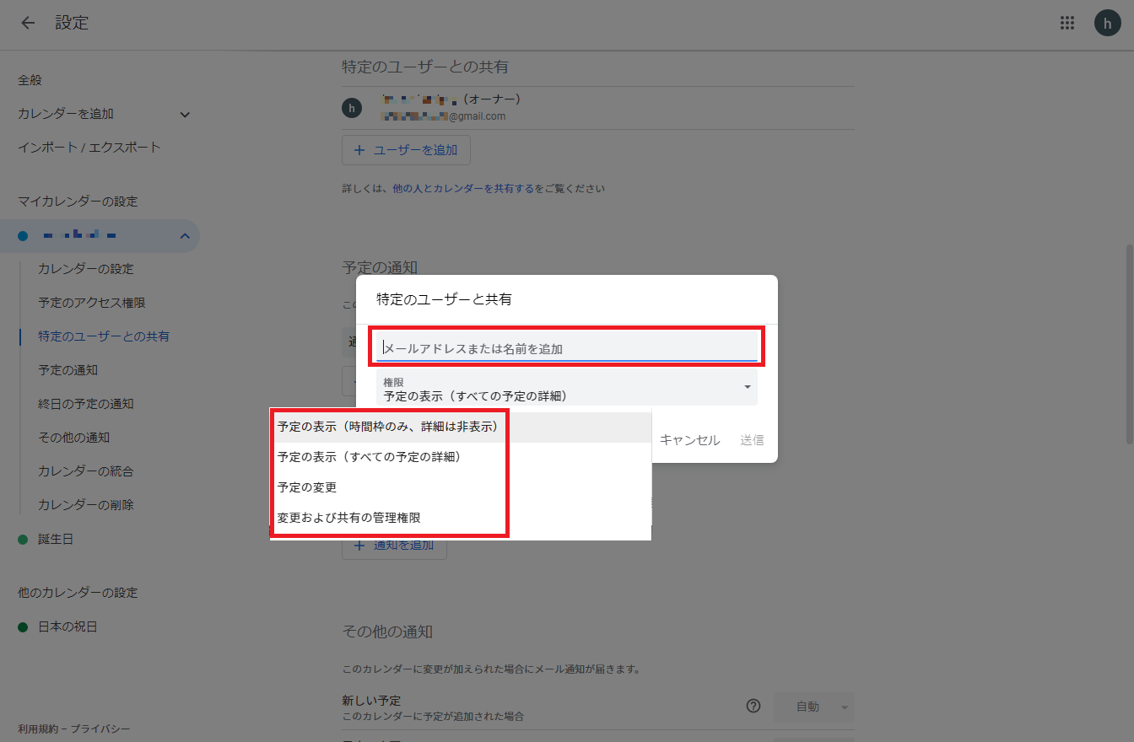
Task: Click the help icon beside 新しい予定
Action: tap(753, 707)
